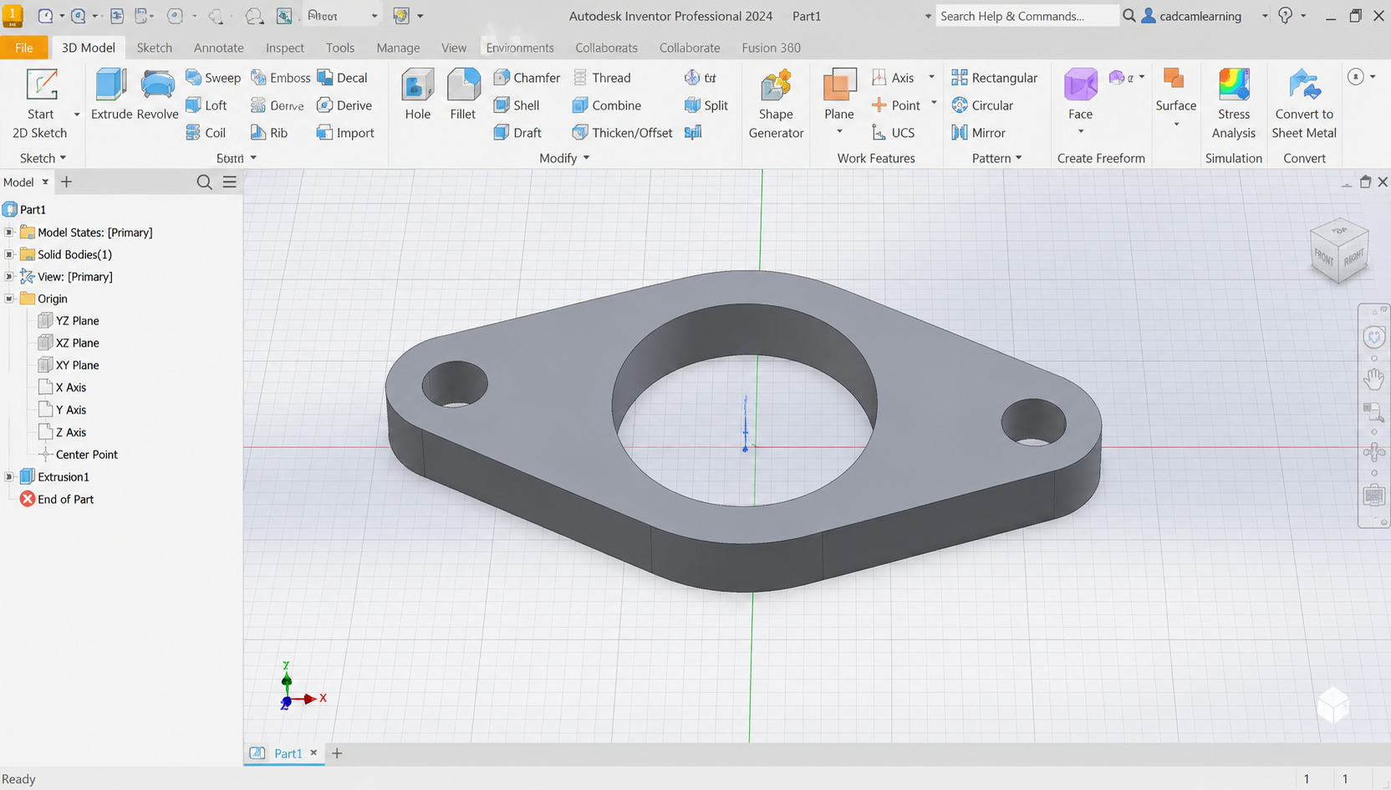Open the Plane options arrow
Viewport: 1391px width, 790px height.
839,131
